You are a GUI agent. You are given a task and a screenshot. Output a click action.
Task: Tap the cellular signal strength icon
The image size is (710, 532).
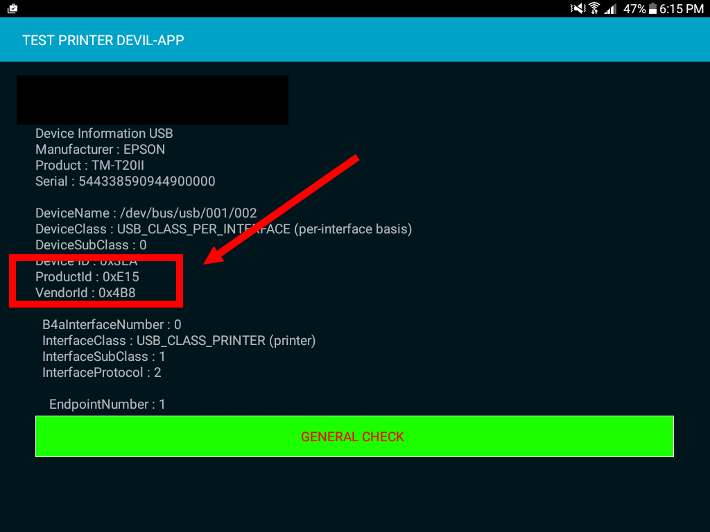pos(610,8)
